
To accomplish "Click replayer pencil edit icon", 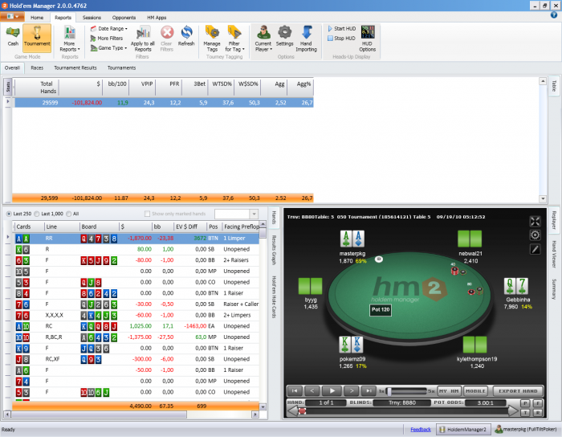I will click(535, 249).
